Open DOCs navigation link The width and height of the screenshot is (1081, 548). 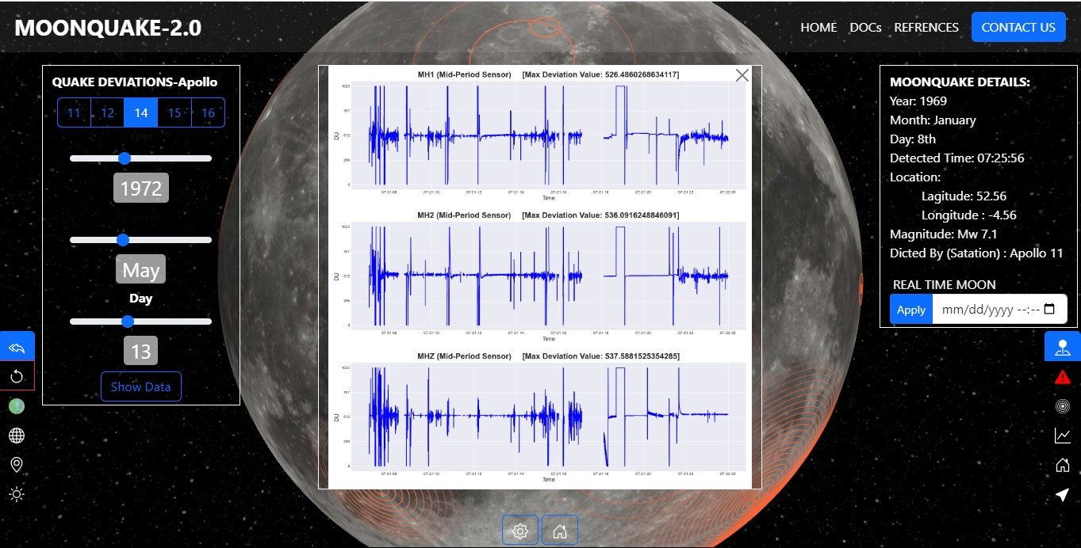tap(865, 27)
